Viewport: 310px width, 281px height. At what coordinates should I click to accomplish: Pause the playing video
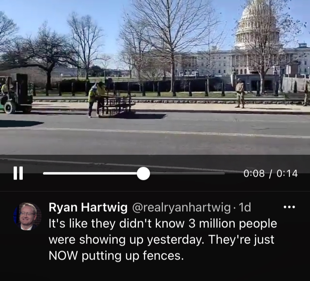pyautogui.click(x=18, y=173)
